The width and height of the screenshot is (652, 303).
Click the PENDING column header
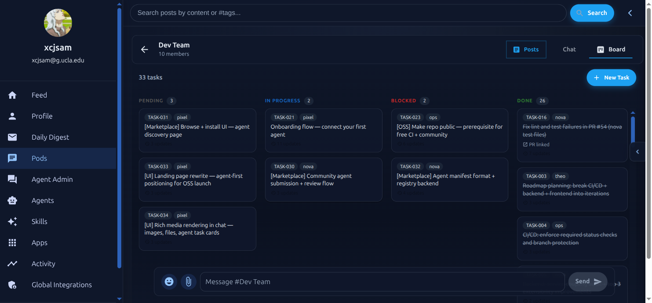151,101
